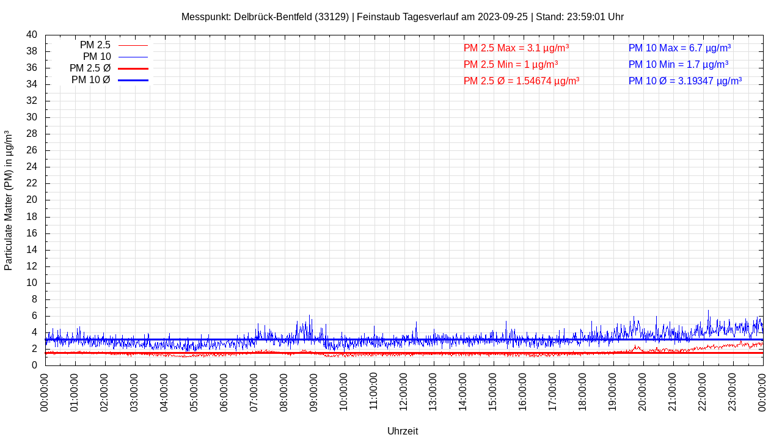Click the chart title with Delbrück-Bentfeld
Image resolution: width=782 pixels, height=440 pixels.
pyautogui.click(x=402, y=16)
